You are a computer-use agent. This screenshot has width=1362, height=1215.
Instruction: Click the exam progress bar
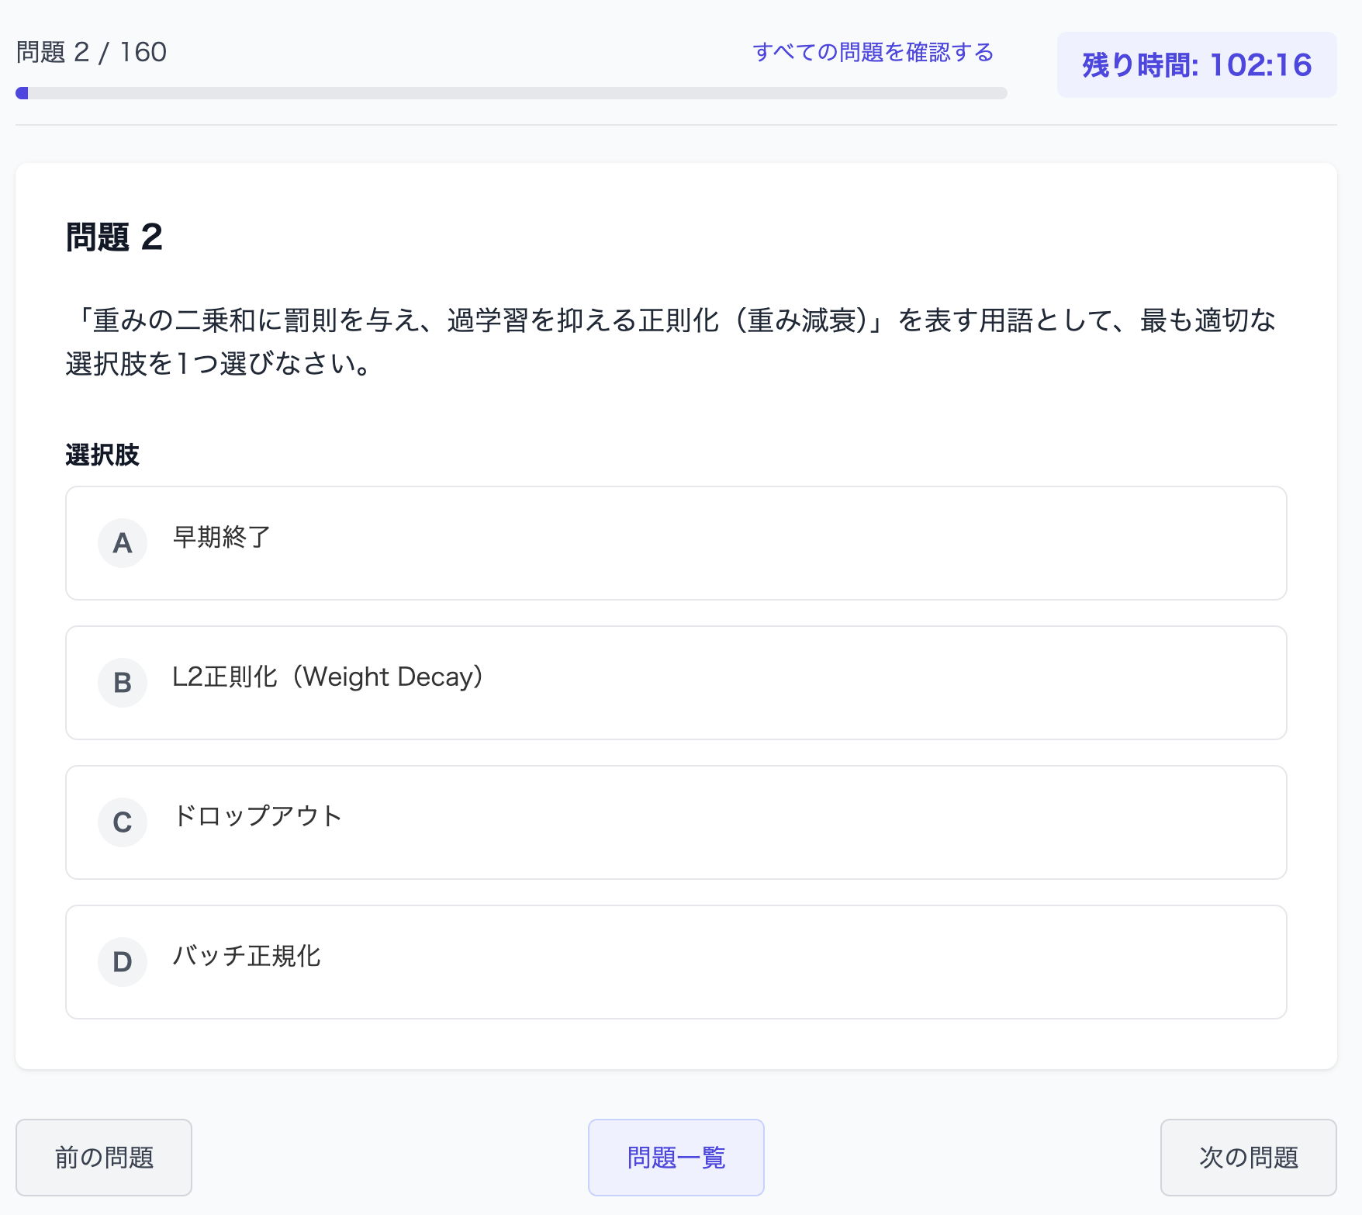512,93
